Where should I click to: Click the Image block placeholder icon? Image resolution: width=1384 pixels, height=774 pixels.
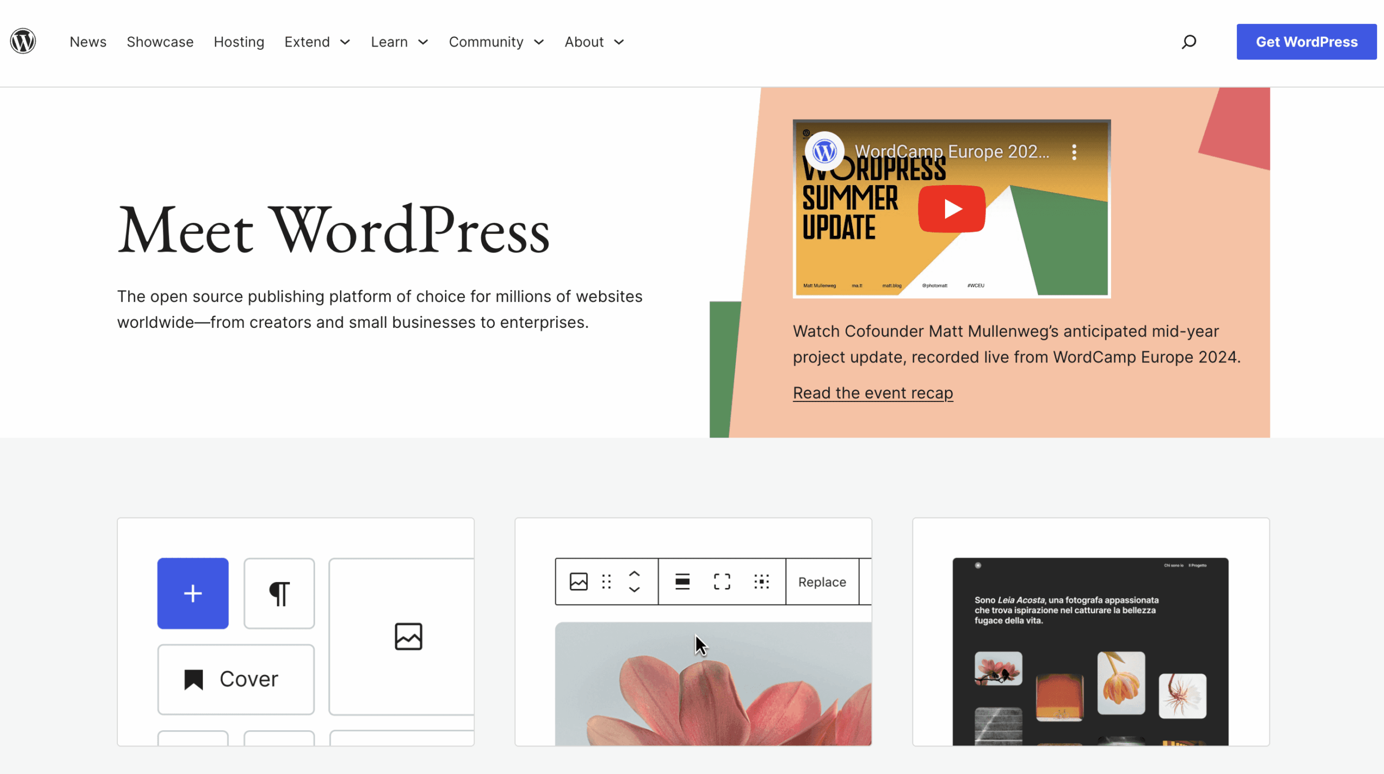(x=409, y=637)
